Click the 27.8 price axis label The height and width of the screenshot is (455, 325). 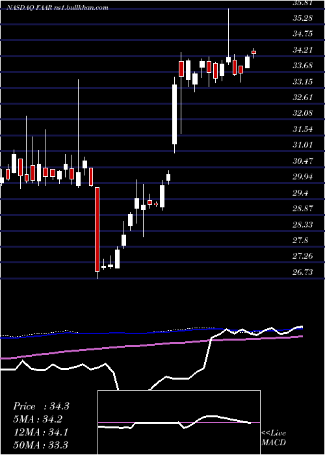pyautogui.click(x=300, y=240)
